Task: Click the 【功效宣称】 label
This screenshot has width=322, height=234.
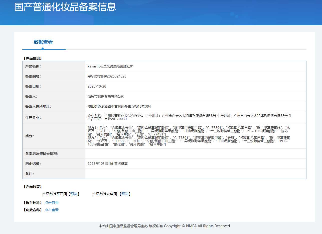Action: point(33,210)
